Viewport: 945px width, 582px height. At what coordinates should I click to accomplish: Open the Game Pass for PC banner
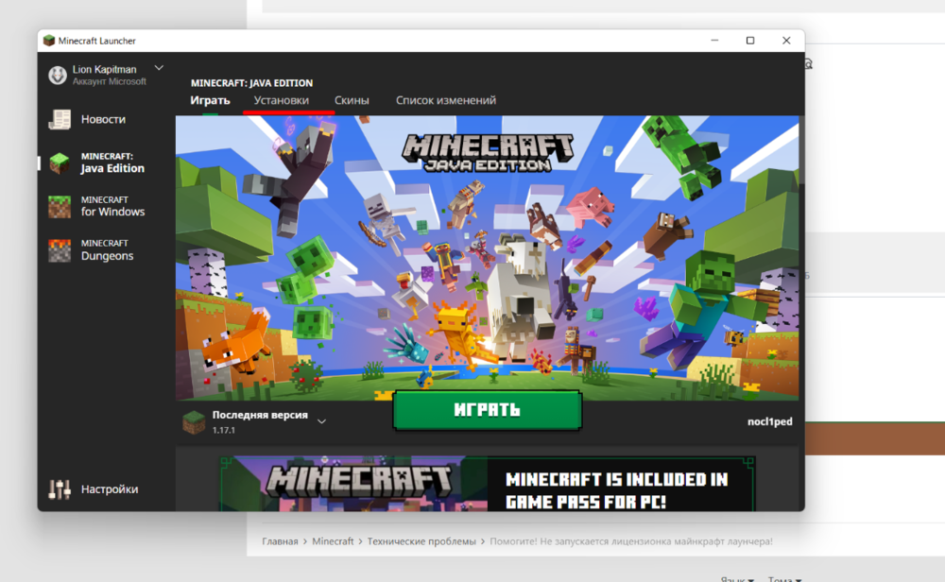click(x=487, y=484)
